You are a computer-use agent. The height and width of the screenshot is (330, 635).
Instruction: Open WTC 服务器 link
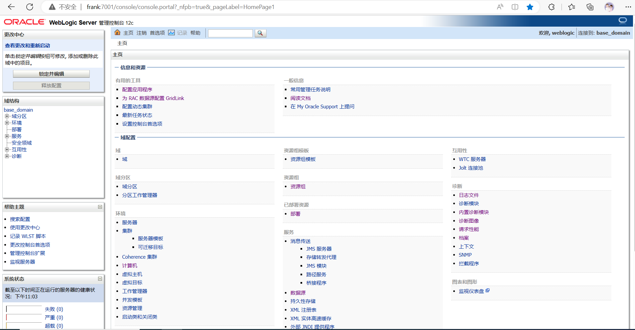pyautogui.click(x=472, y=159)
